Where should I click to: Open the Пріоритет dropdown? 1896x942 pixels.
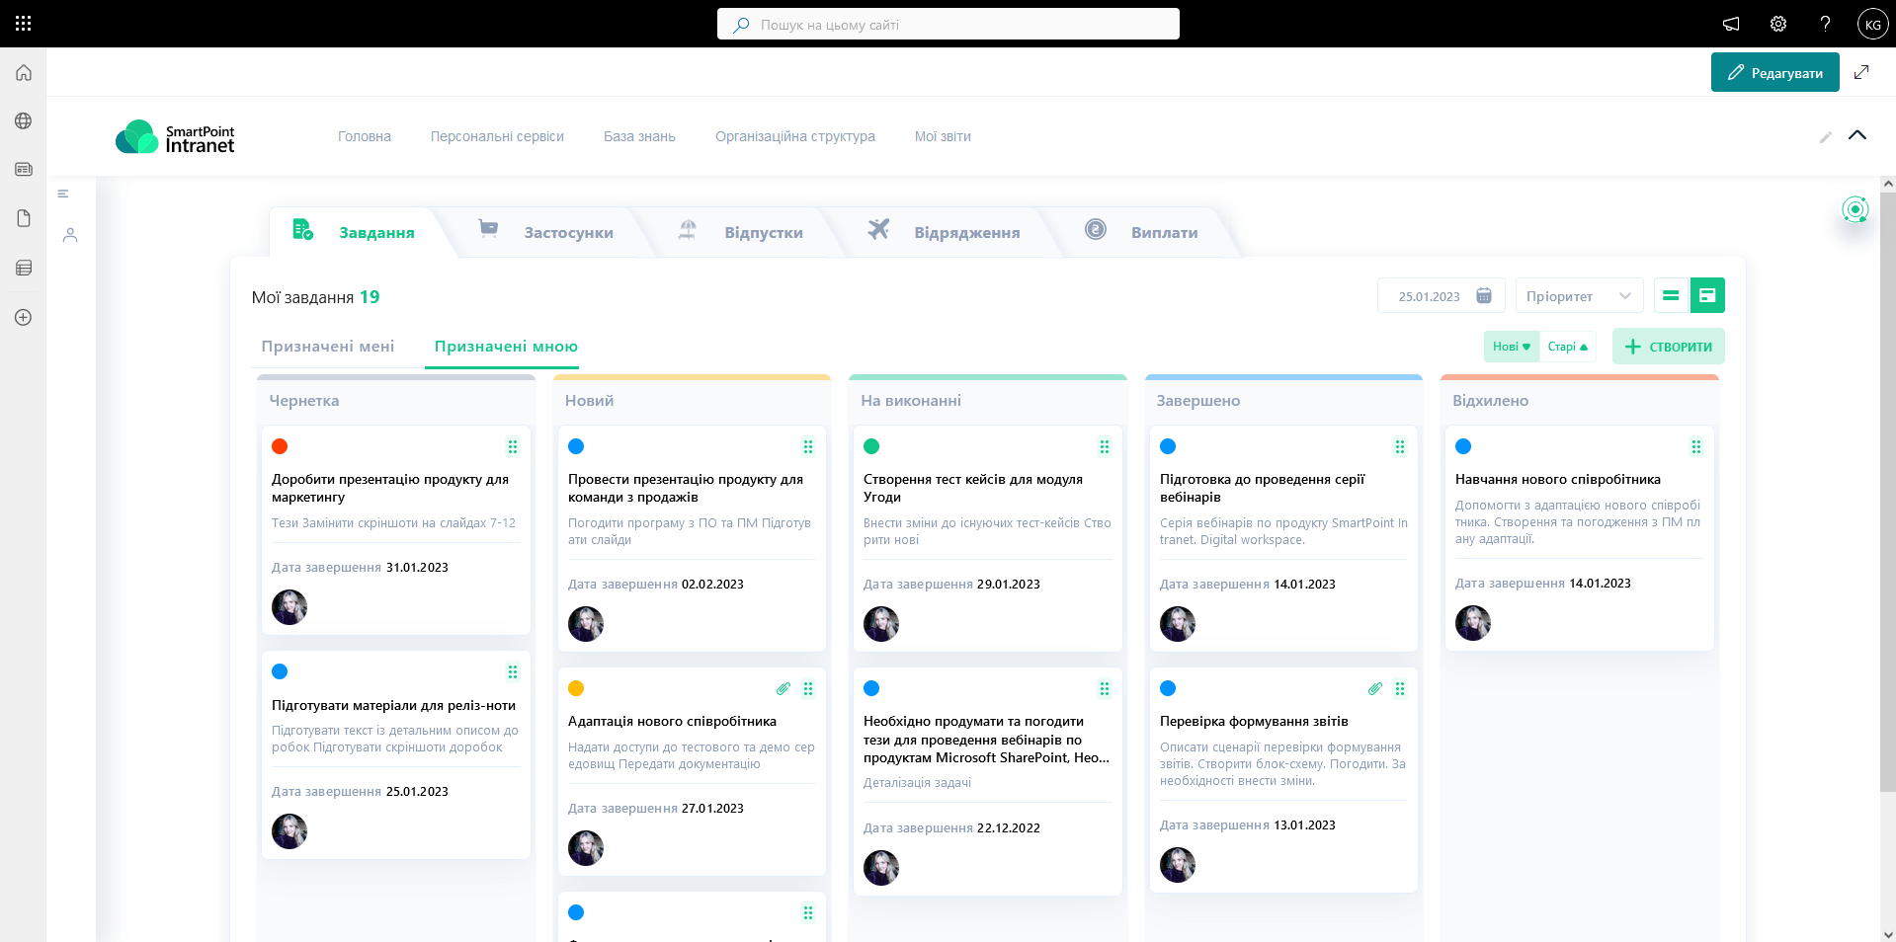[x=1579, y=296]
